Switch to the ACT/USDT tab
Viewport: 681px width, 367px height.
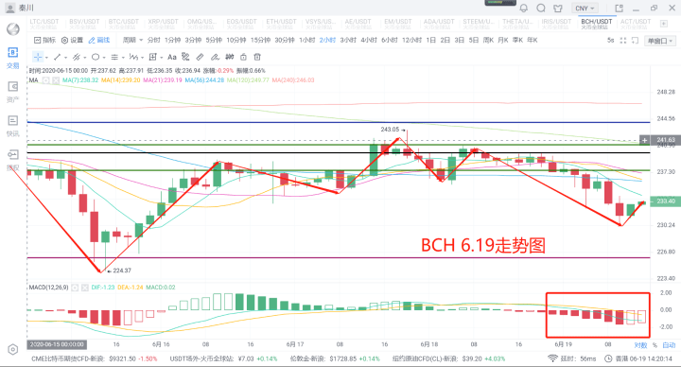click(x=636, y=24)
